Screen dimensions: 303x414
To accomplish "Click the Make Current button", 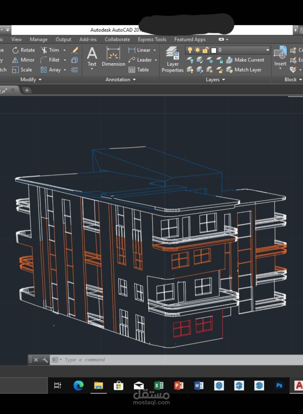I will [x=245, y=60].
